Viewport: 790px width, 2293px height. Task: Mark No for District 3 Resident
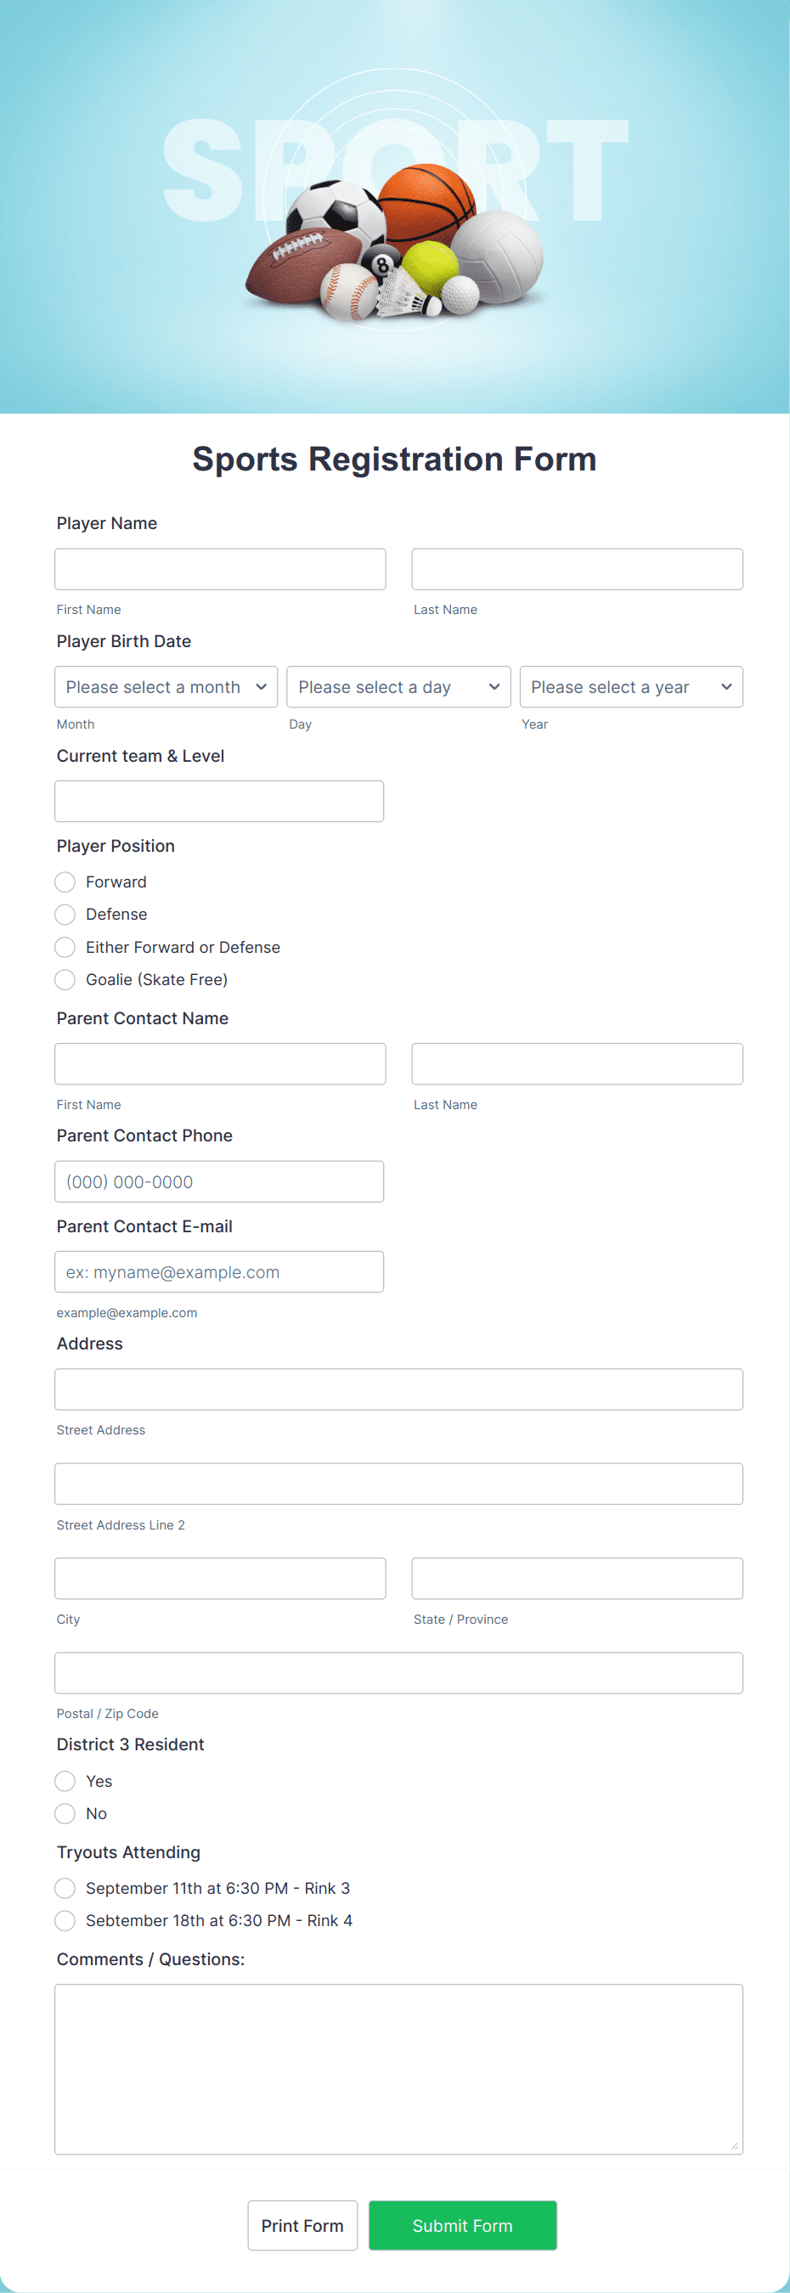point(64,1813)
